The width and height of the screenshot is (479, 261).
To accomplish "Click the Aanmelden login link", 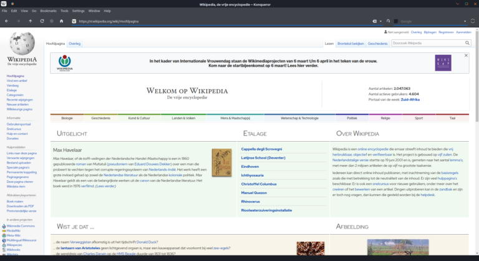I will [463, 32].
